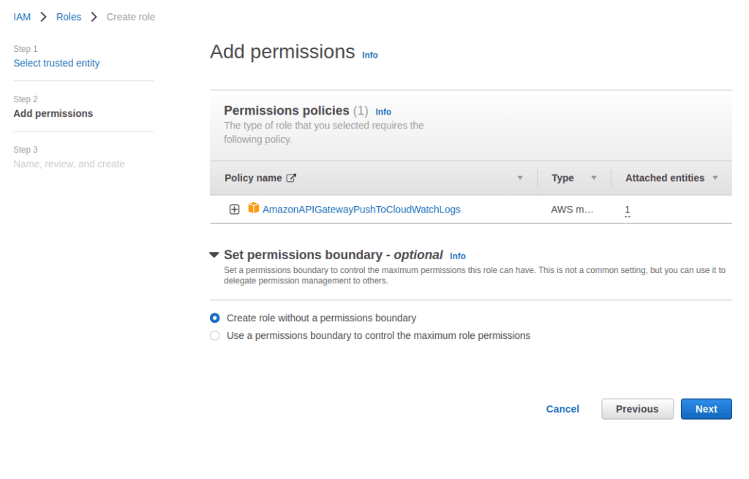Image resolution: width=749 pixels, height=479 pixels.
Task: Open Roles from the breadcrumb trail
Action: (x=68, y=16)
